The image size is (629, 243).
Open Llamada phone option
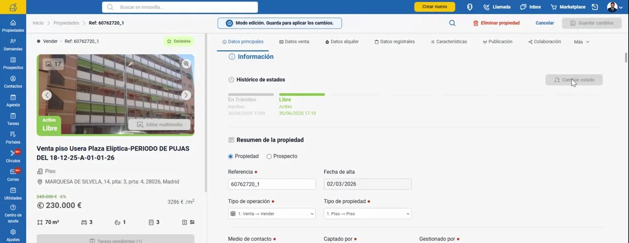(497, 7)
